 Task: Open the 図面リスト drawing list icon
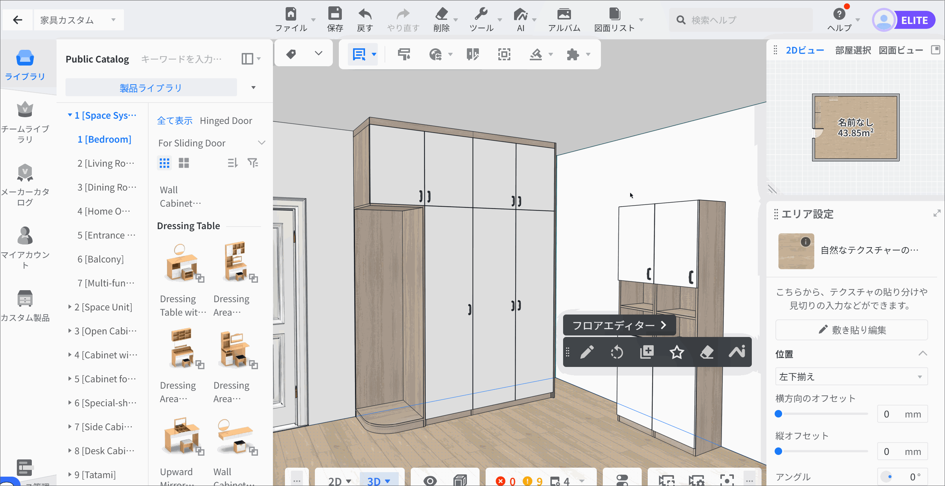pyautogui.click(x=615, y=14)
